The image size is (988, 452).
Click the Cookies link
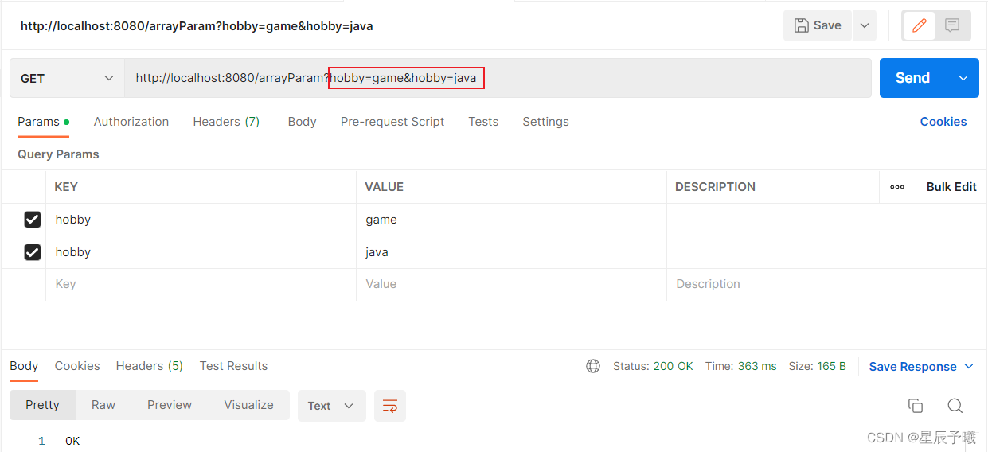[943, 122]
